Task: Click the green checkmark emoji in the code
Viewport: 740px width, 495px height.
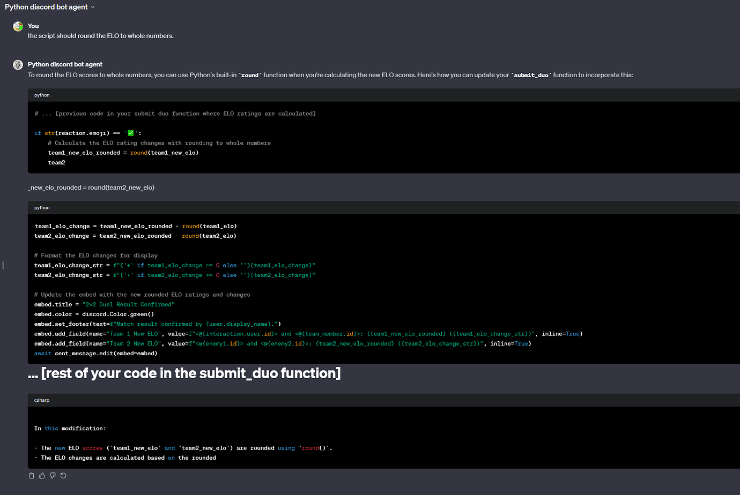Action: pyautogui.click(x=131, y=132)
